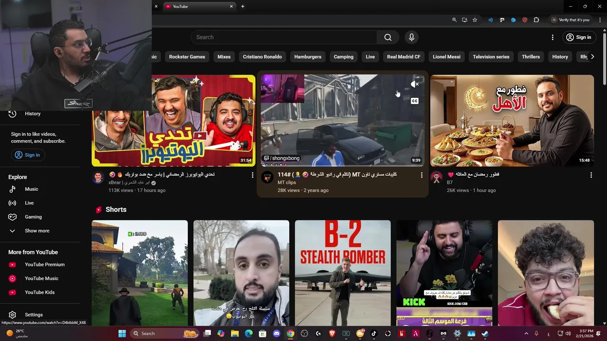Filter by Lionel Messi chip
Screen dimensions: 607x341
(x=447, y=57)
